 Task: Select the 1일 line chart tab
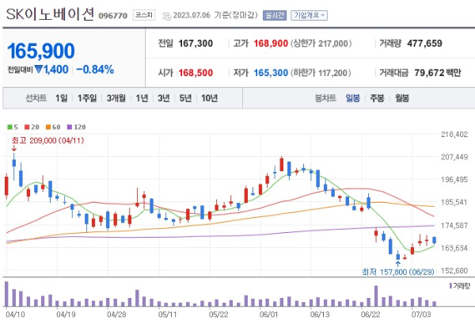pyautogui.click(x=62, y=98)
